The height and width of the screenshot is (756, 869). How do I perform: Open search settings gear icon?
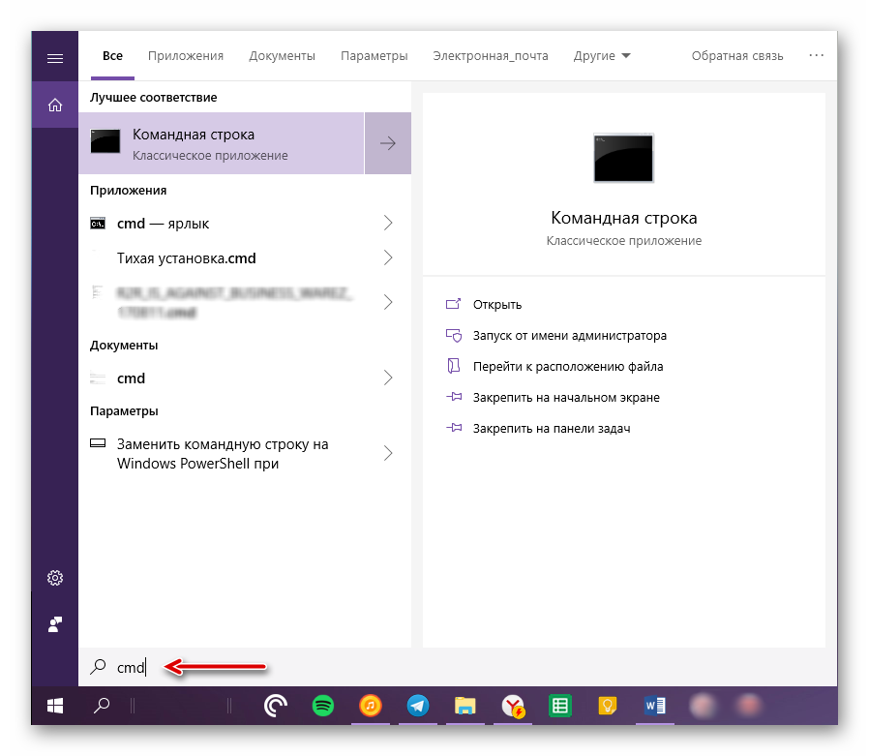(x=55, y=578)
